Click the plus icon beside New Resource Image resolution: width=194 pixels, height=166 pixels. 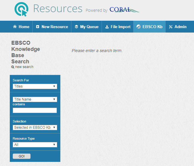point(38,27)
